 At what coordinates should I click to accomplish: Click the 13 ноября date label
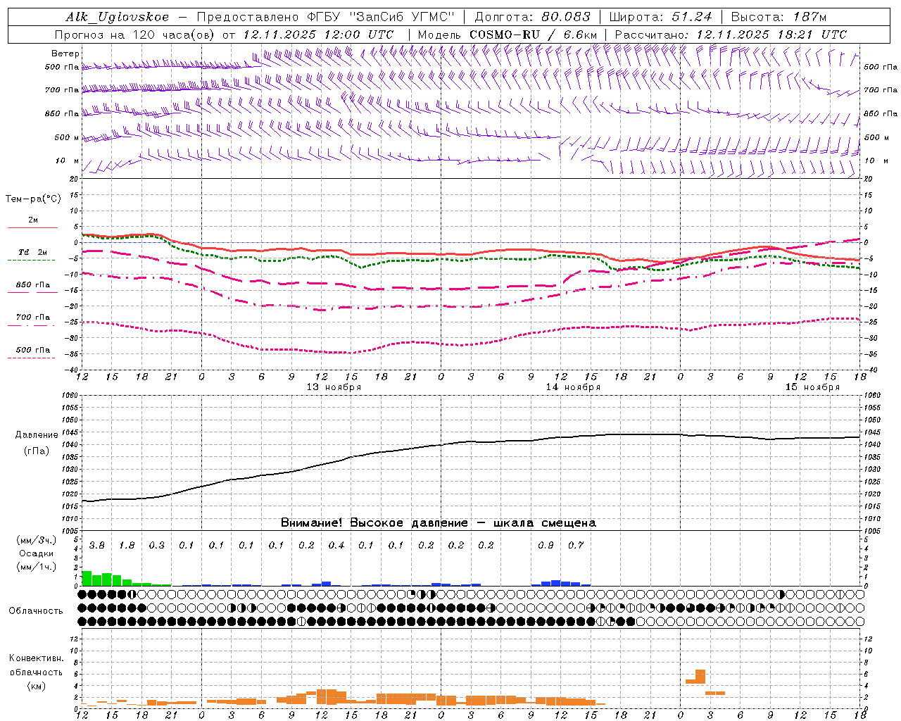(334, 387)
